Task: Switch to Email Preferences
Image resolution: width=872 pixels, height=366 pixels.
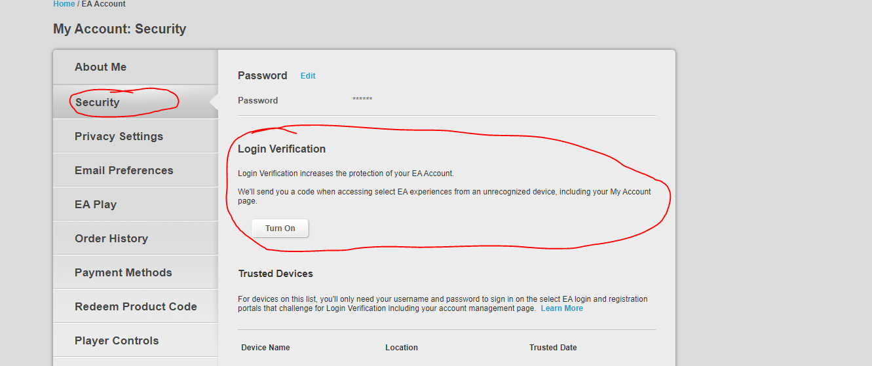Action: (x=135, y=170)
